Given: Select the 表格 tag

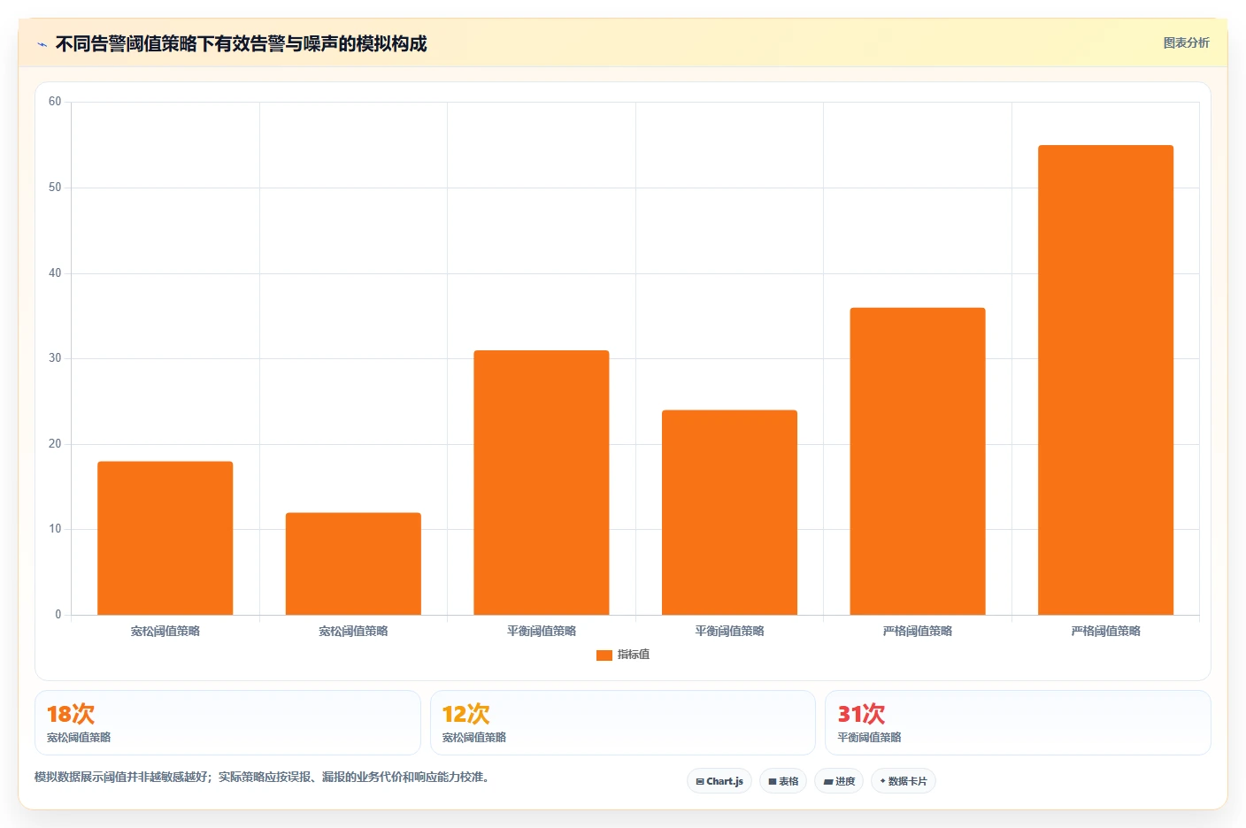Looking at the screenshot, I should click(783, 781).
